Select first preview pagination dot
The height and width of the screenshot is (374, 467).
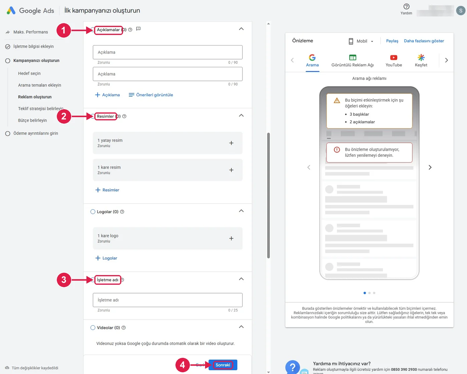(365, 293)
